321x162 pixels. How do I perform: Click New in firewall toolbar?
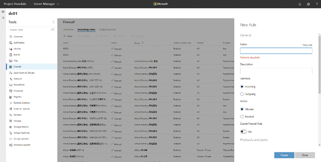67,36
